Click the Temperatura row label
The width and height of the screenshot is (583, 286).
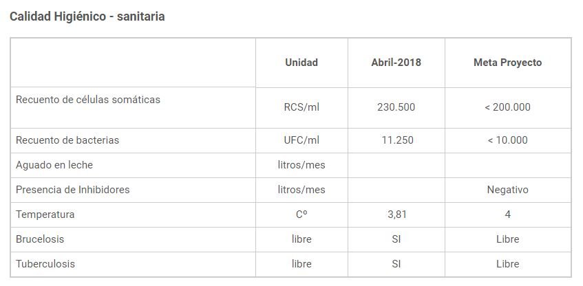click(x=45, y=214)
